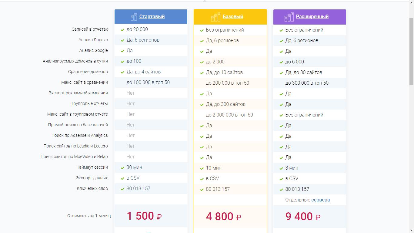Click the ruble sign after 1 500
414x233 pixels.
(159, 217)
